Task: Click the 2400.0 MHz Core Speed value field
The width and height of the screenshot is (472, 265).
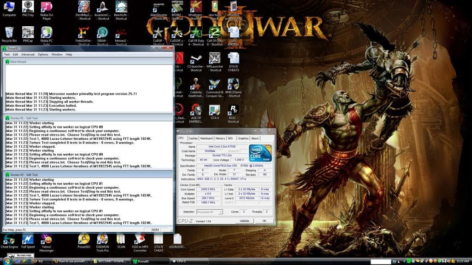Action: (208, 189)
